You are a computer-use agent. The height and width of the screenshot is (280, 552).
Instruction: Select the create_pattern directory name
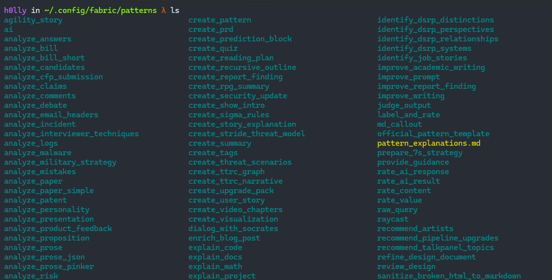(x=219, y=20)
